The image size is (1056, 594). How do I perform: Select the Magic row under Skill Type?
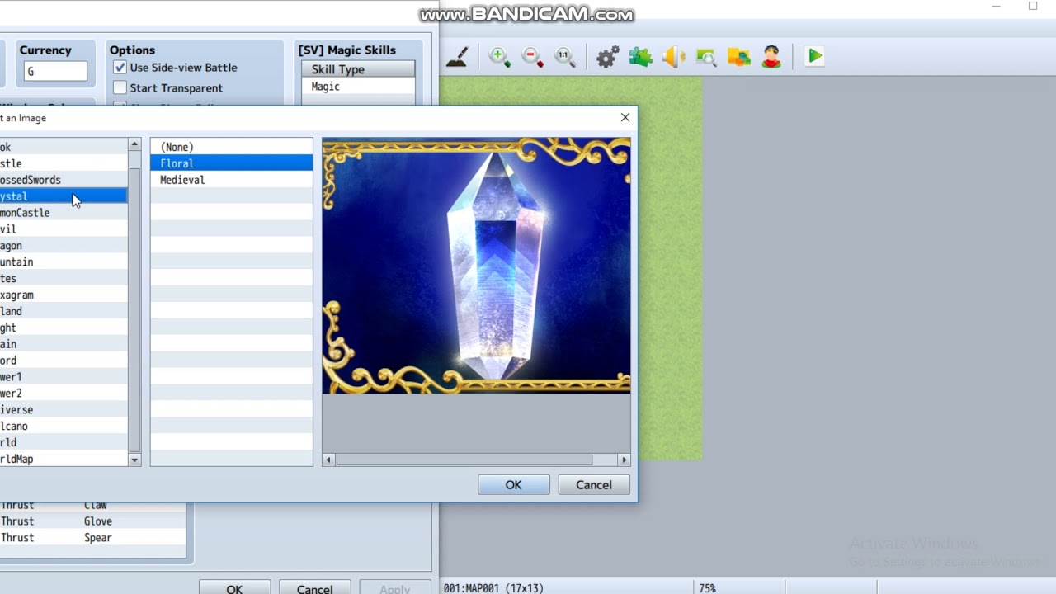[x=358, y=87]
